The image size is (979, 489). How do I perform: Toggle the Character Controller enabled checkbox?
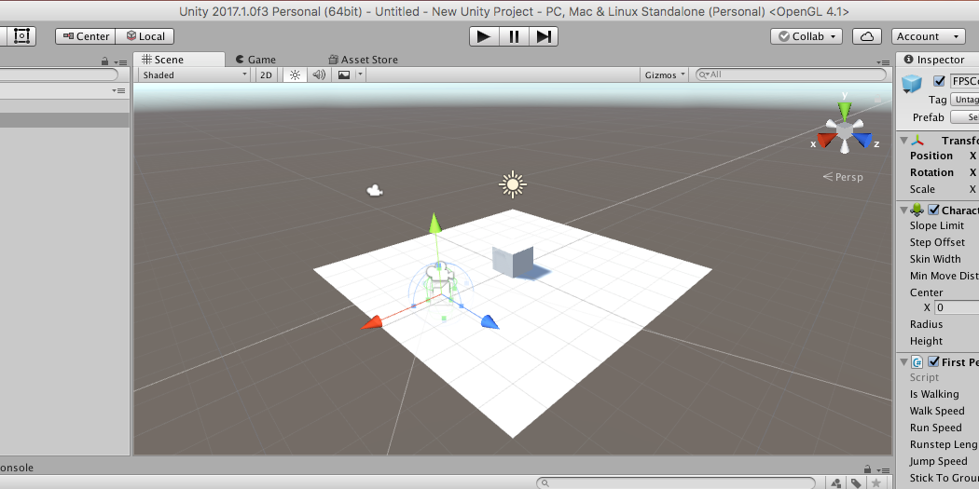pos(933,211)
